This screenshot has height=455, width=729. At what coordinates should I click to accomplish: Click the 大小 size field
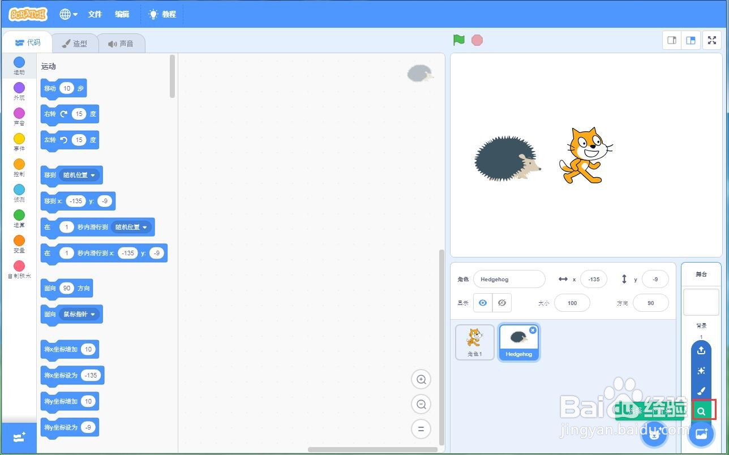(572, 303)
